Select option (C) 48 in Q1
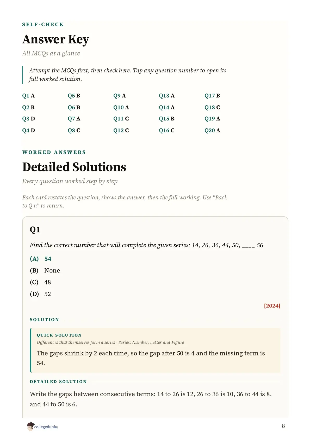This screenshot has width=310, height=440. pos(40,282)
